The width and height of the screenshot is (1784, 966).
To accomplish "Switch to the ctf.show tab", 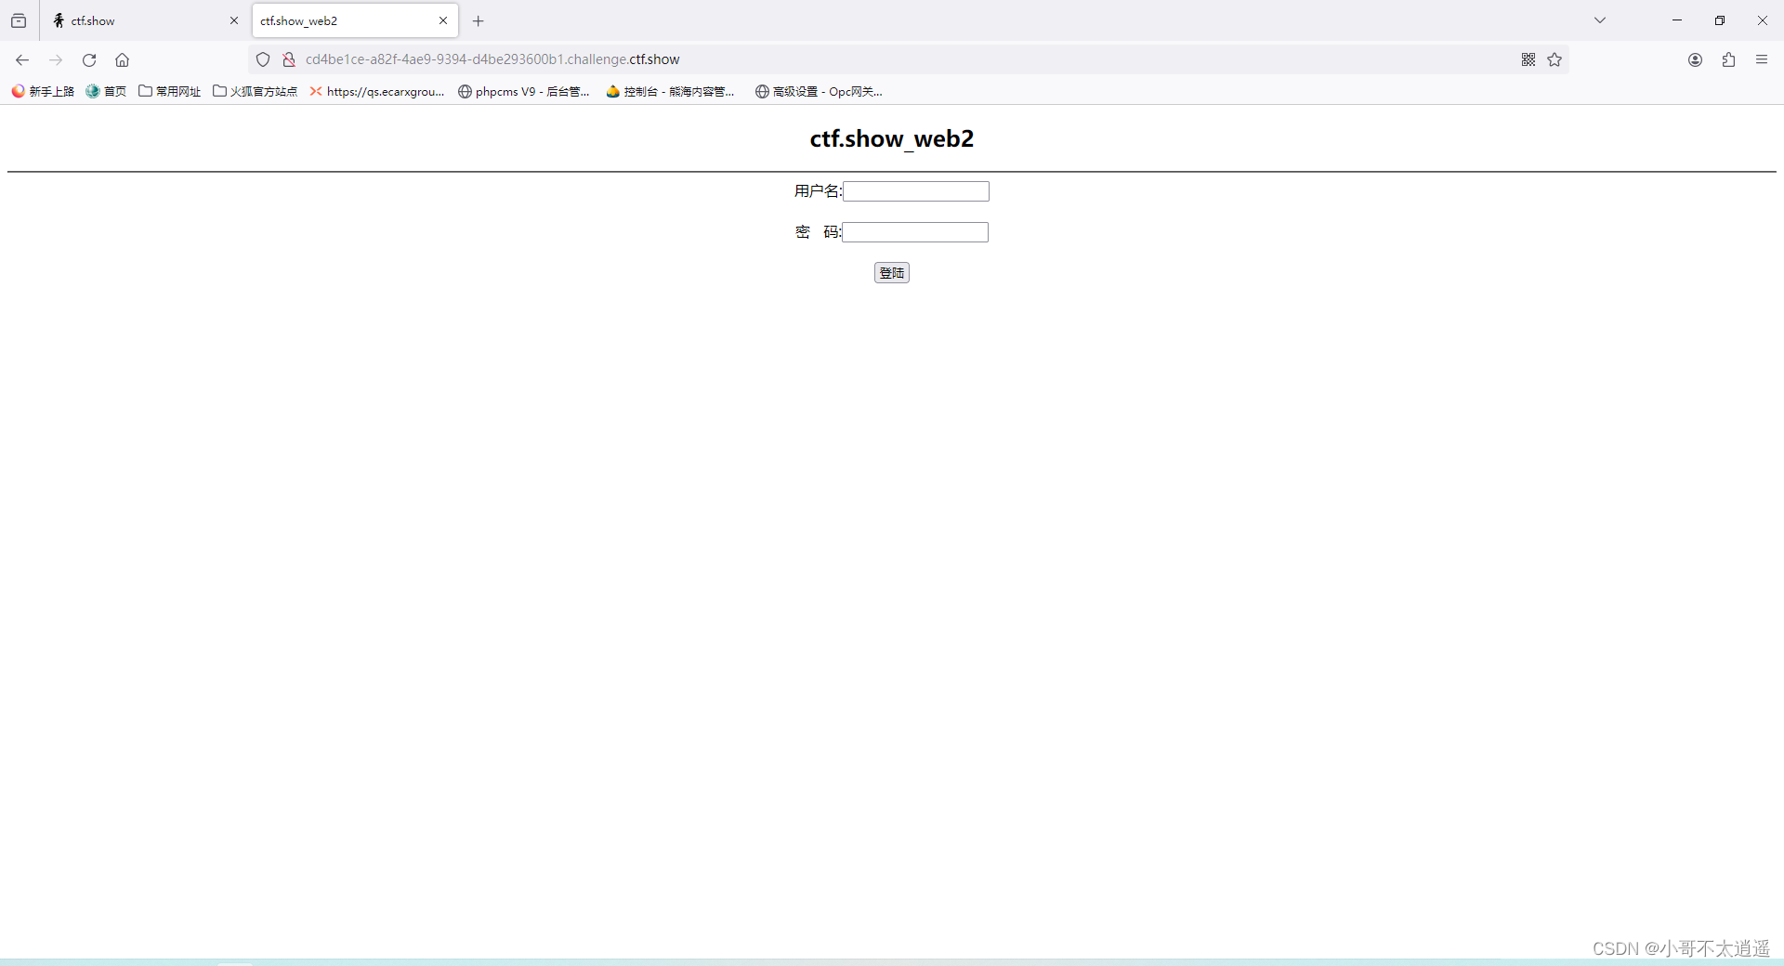I will (x=144, y=20).
